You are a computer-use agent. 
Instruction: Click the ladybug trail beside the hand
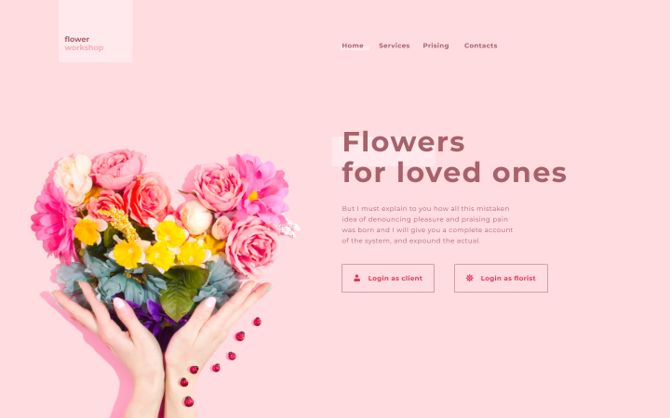coord(220,361)
